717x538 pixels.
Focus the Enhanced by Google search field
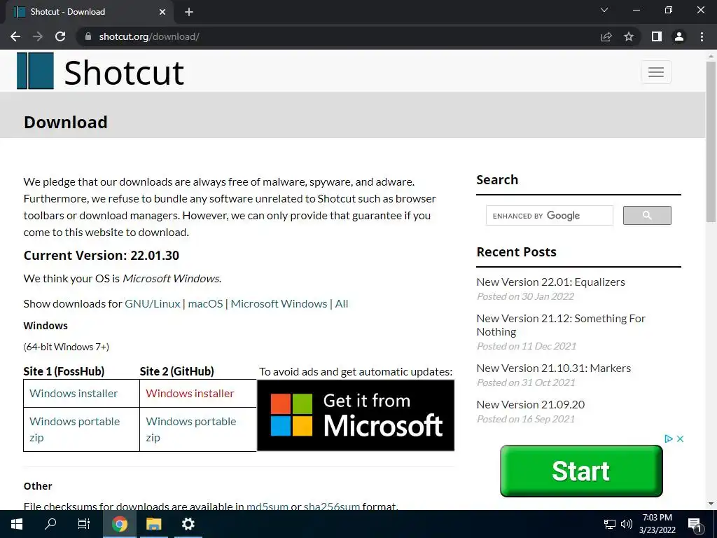pyautogui.click(x=549, y=216)
